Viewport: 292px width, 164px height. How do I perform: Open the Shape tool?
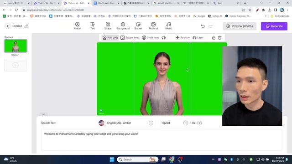(x=108, y=26)
